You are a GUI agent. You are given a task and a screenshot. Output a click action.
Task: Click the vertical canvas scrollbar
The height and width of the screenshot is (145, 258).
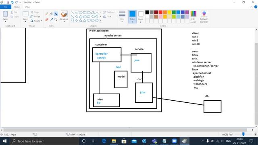(256, 84)
